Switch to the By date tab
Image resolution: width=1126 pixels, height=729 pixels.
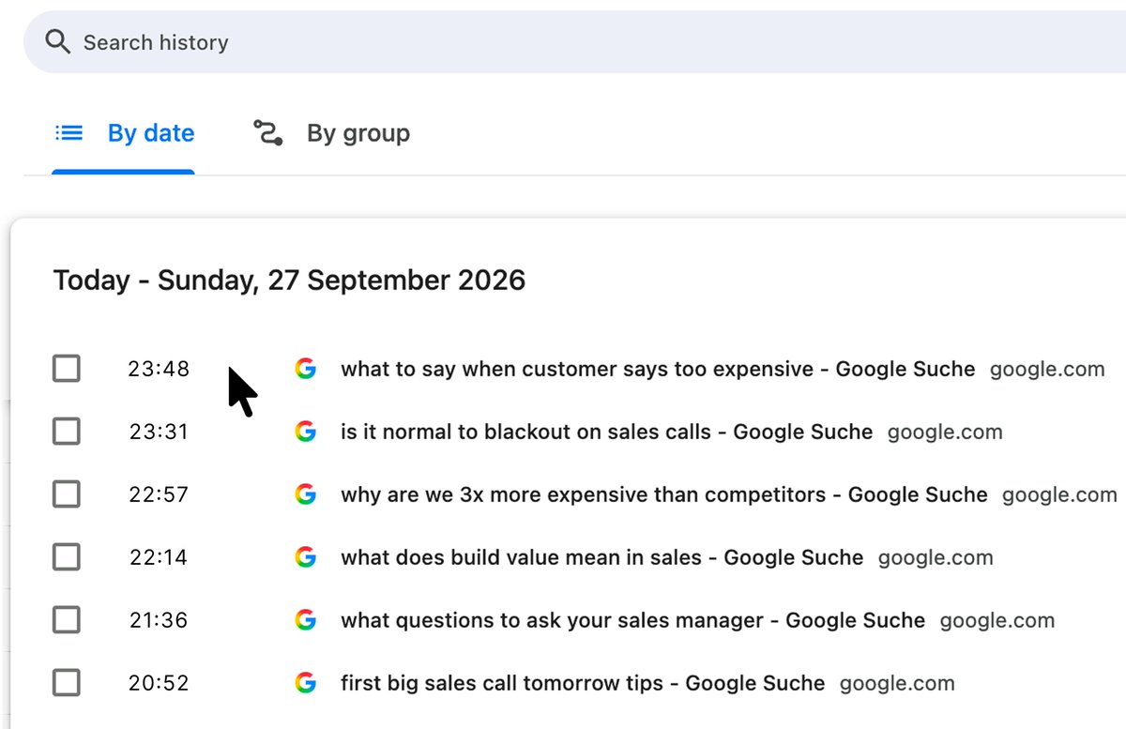pos(123,133)
